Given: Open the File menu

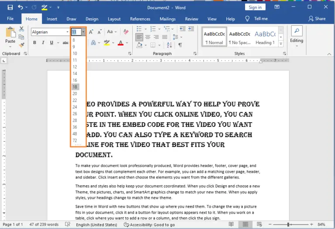Looking at the screenshot, I should pos(10,19).
